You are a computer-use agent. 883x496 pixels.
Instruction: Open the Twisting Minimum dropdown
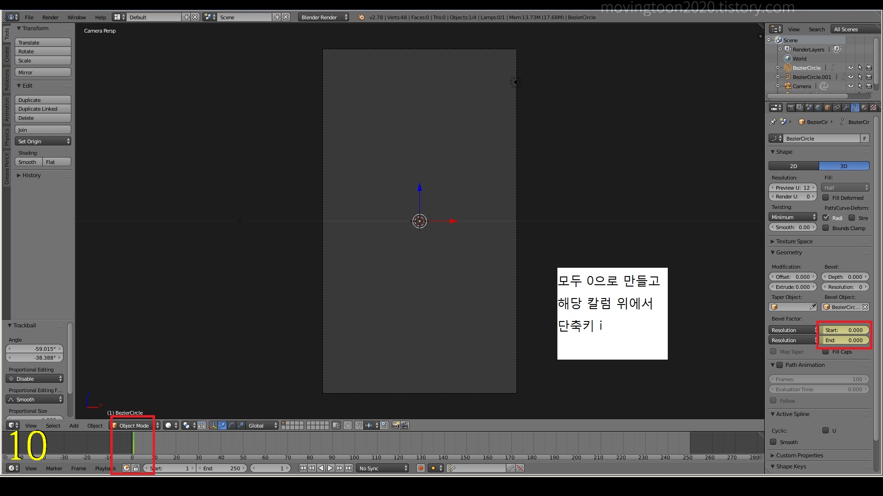[792, 217]
